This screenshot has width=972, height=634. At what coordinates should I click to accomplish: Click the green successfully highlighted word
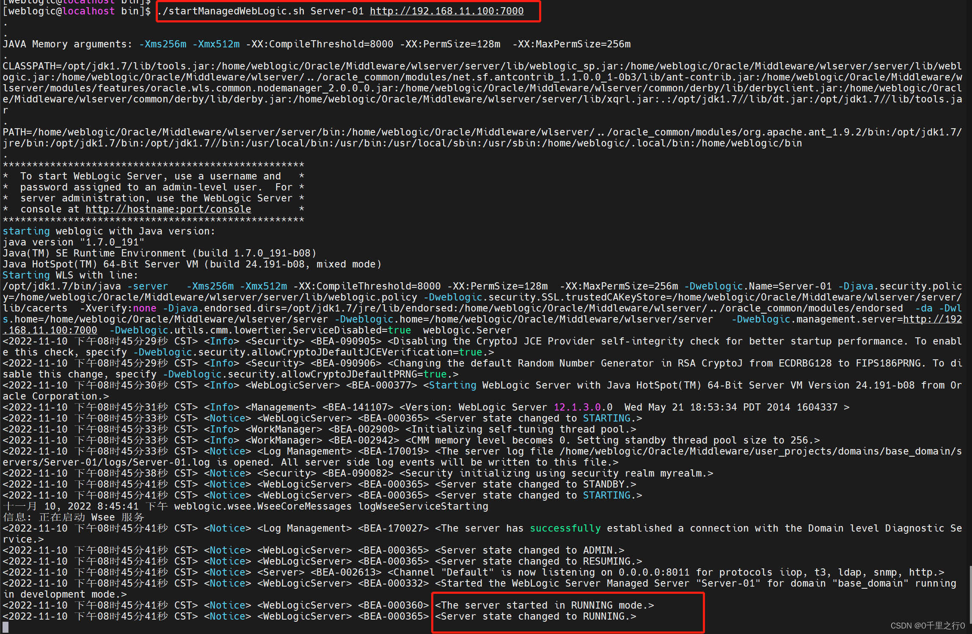point(565,528)
